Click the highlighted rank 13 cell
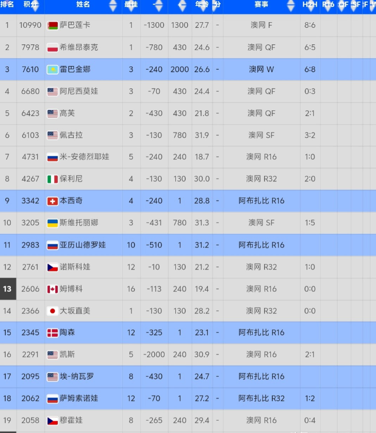Image resolution: width=376 pixels, height=433 pixels. 8,289
